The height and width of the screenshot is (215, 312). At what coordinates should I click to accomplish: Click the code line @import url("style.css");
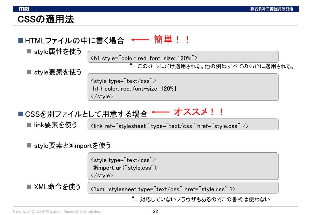tap(125, 168)
